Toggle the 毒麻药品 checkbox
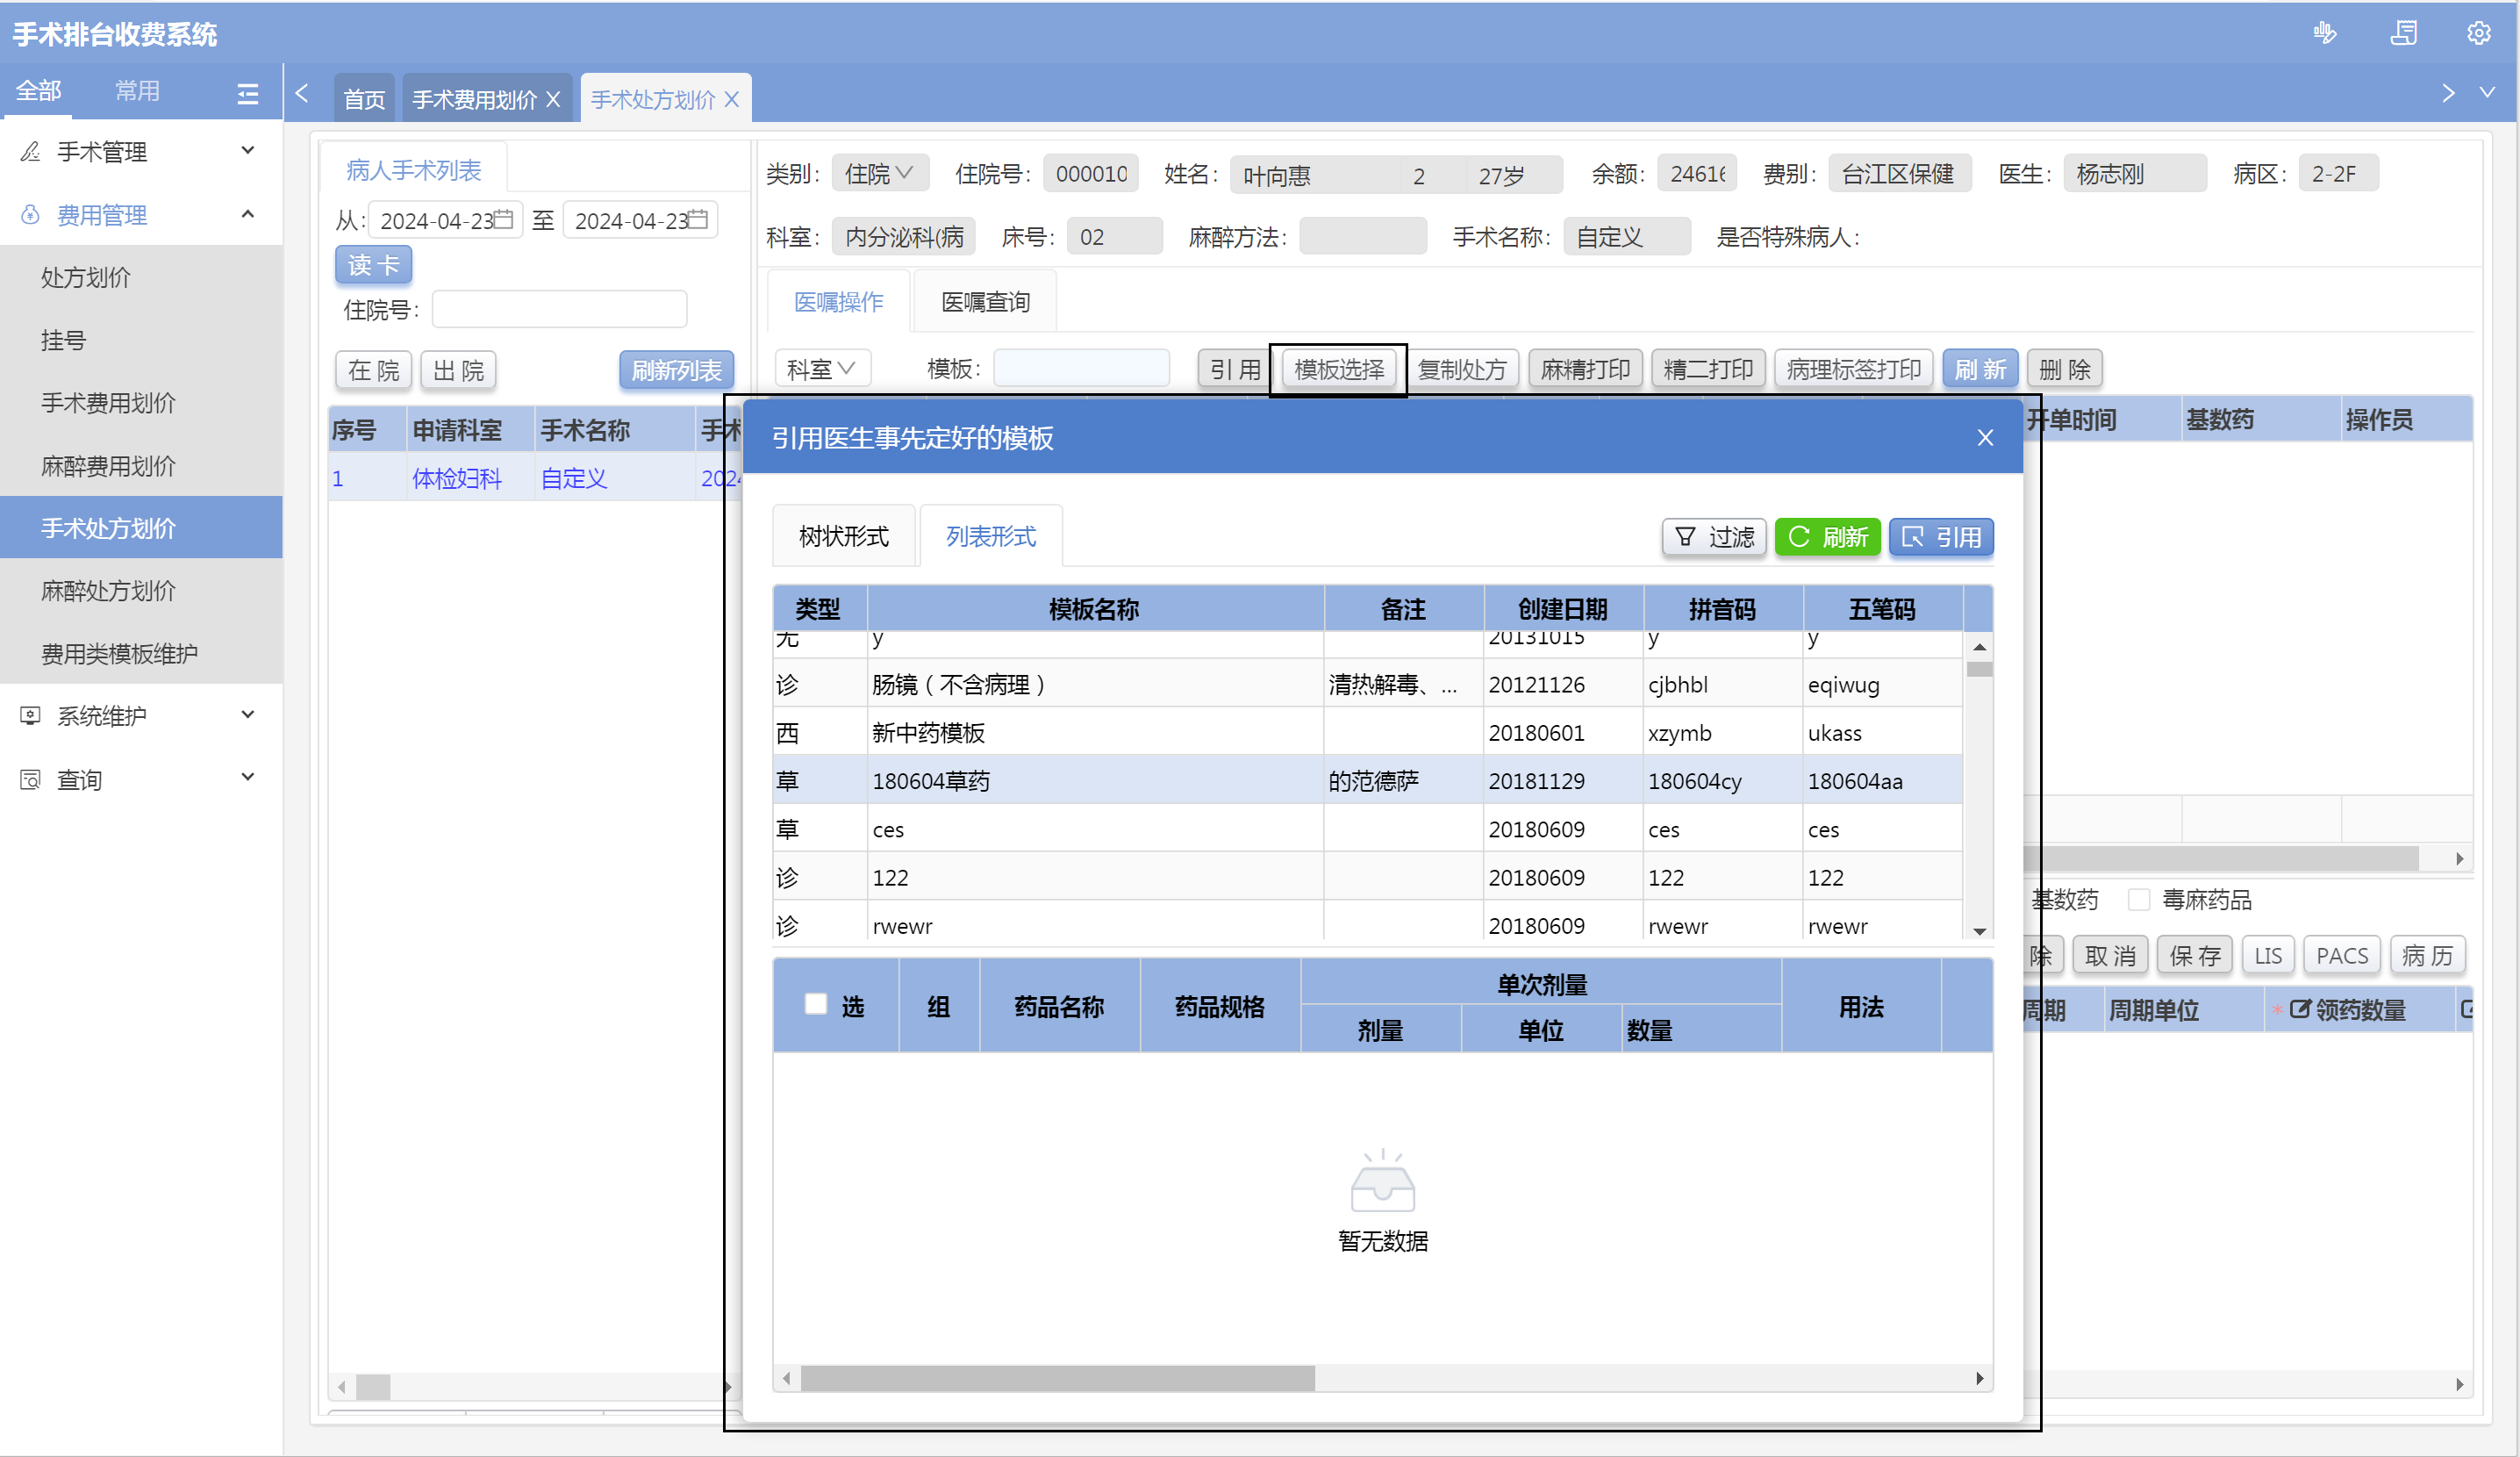Screen dimensions: 2520x1457 2138,899
